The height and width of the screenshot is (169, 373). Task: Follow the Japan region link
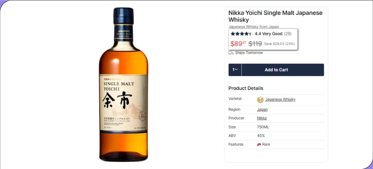(262, 109)
